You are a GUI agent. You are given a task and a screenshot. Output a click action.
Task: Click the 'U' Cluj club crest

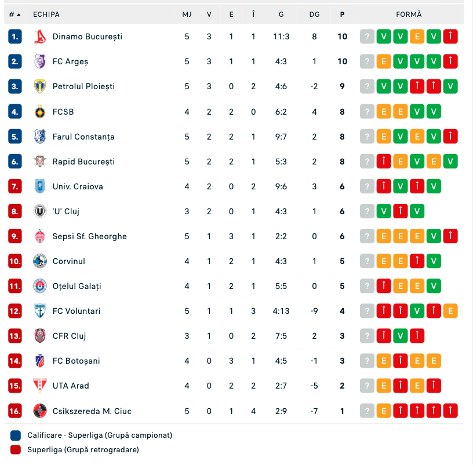pyautogui.click(x=40, y=211)
